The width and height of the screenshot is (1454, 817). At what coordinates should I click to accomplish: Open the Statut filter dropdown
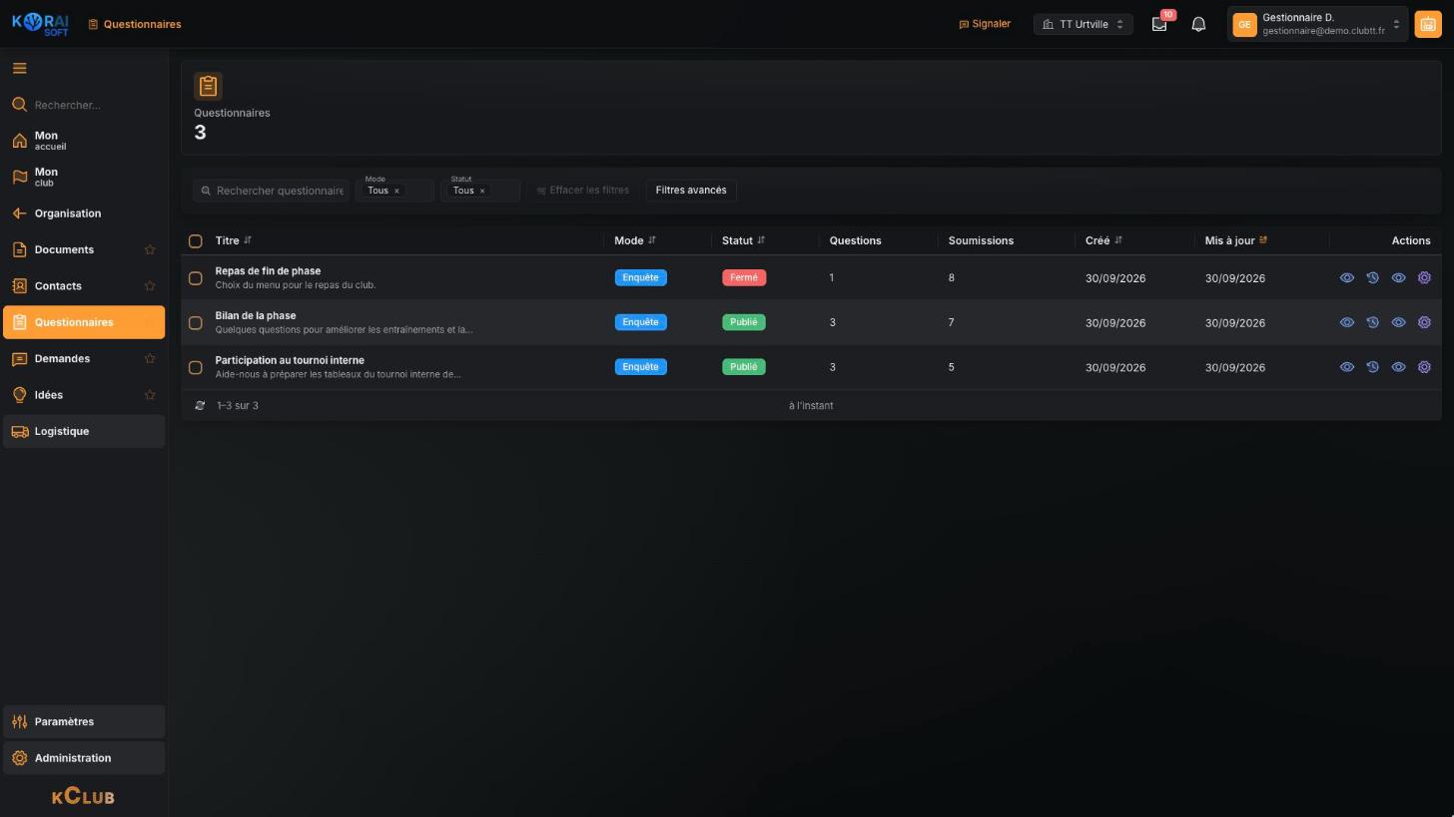point(480,190)
